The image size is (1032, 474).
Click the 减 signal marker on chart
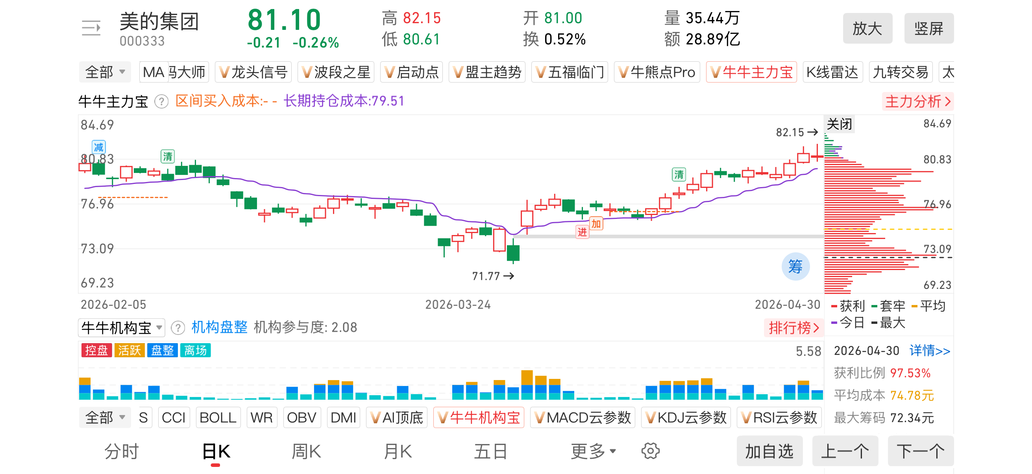98,147
